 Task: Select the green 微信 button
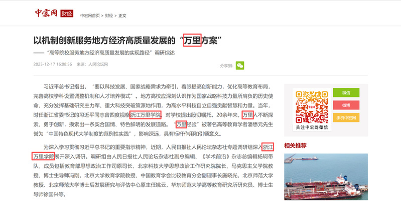[x=346, y=92]
